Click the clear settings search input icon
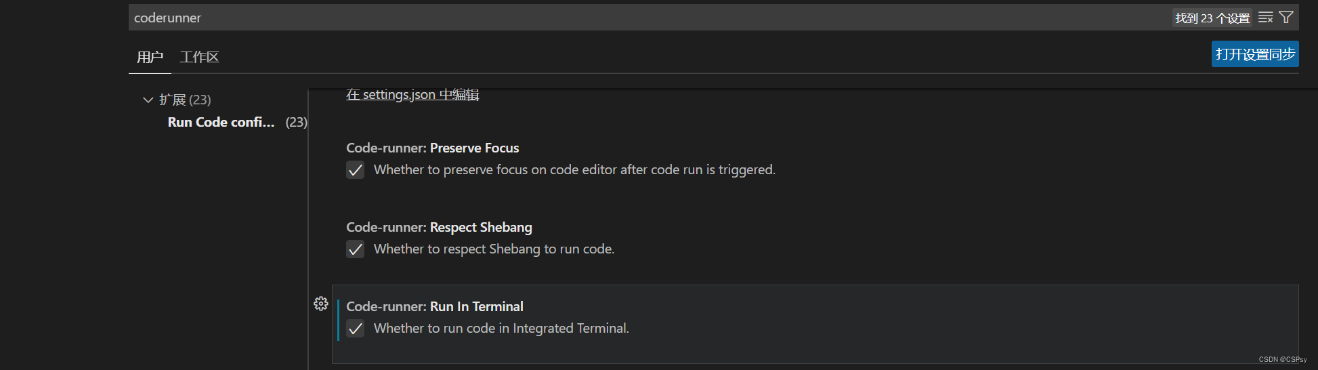Image resolution: width=1318 pixels, height=370 pixels. 1265,18
